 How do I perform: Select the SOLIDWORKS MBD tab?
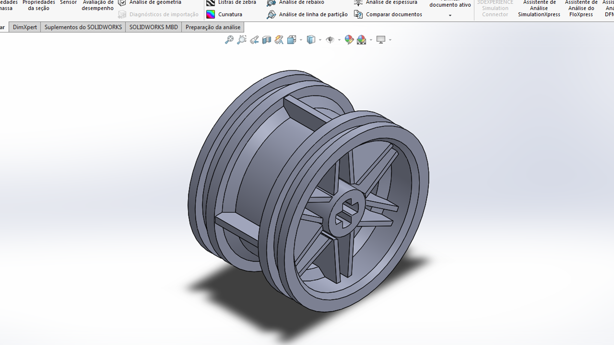pos(153,27)
